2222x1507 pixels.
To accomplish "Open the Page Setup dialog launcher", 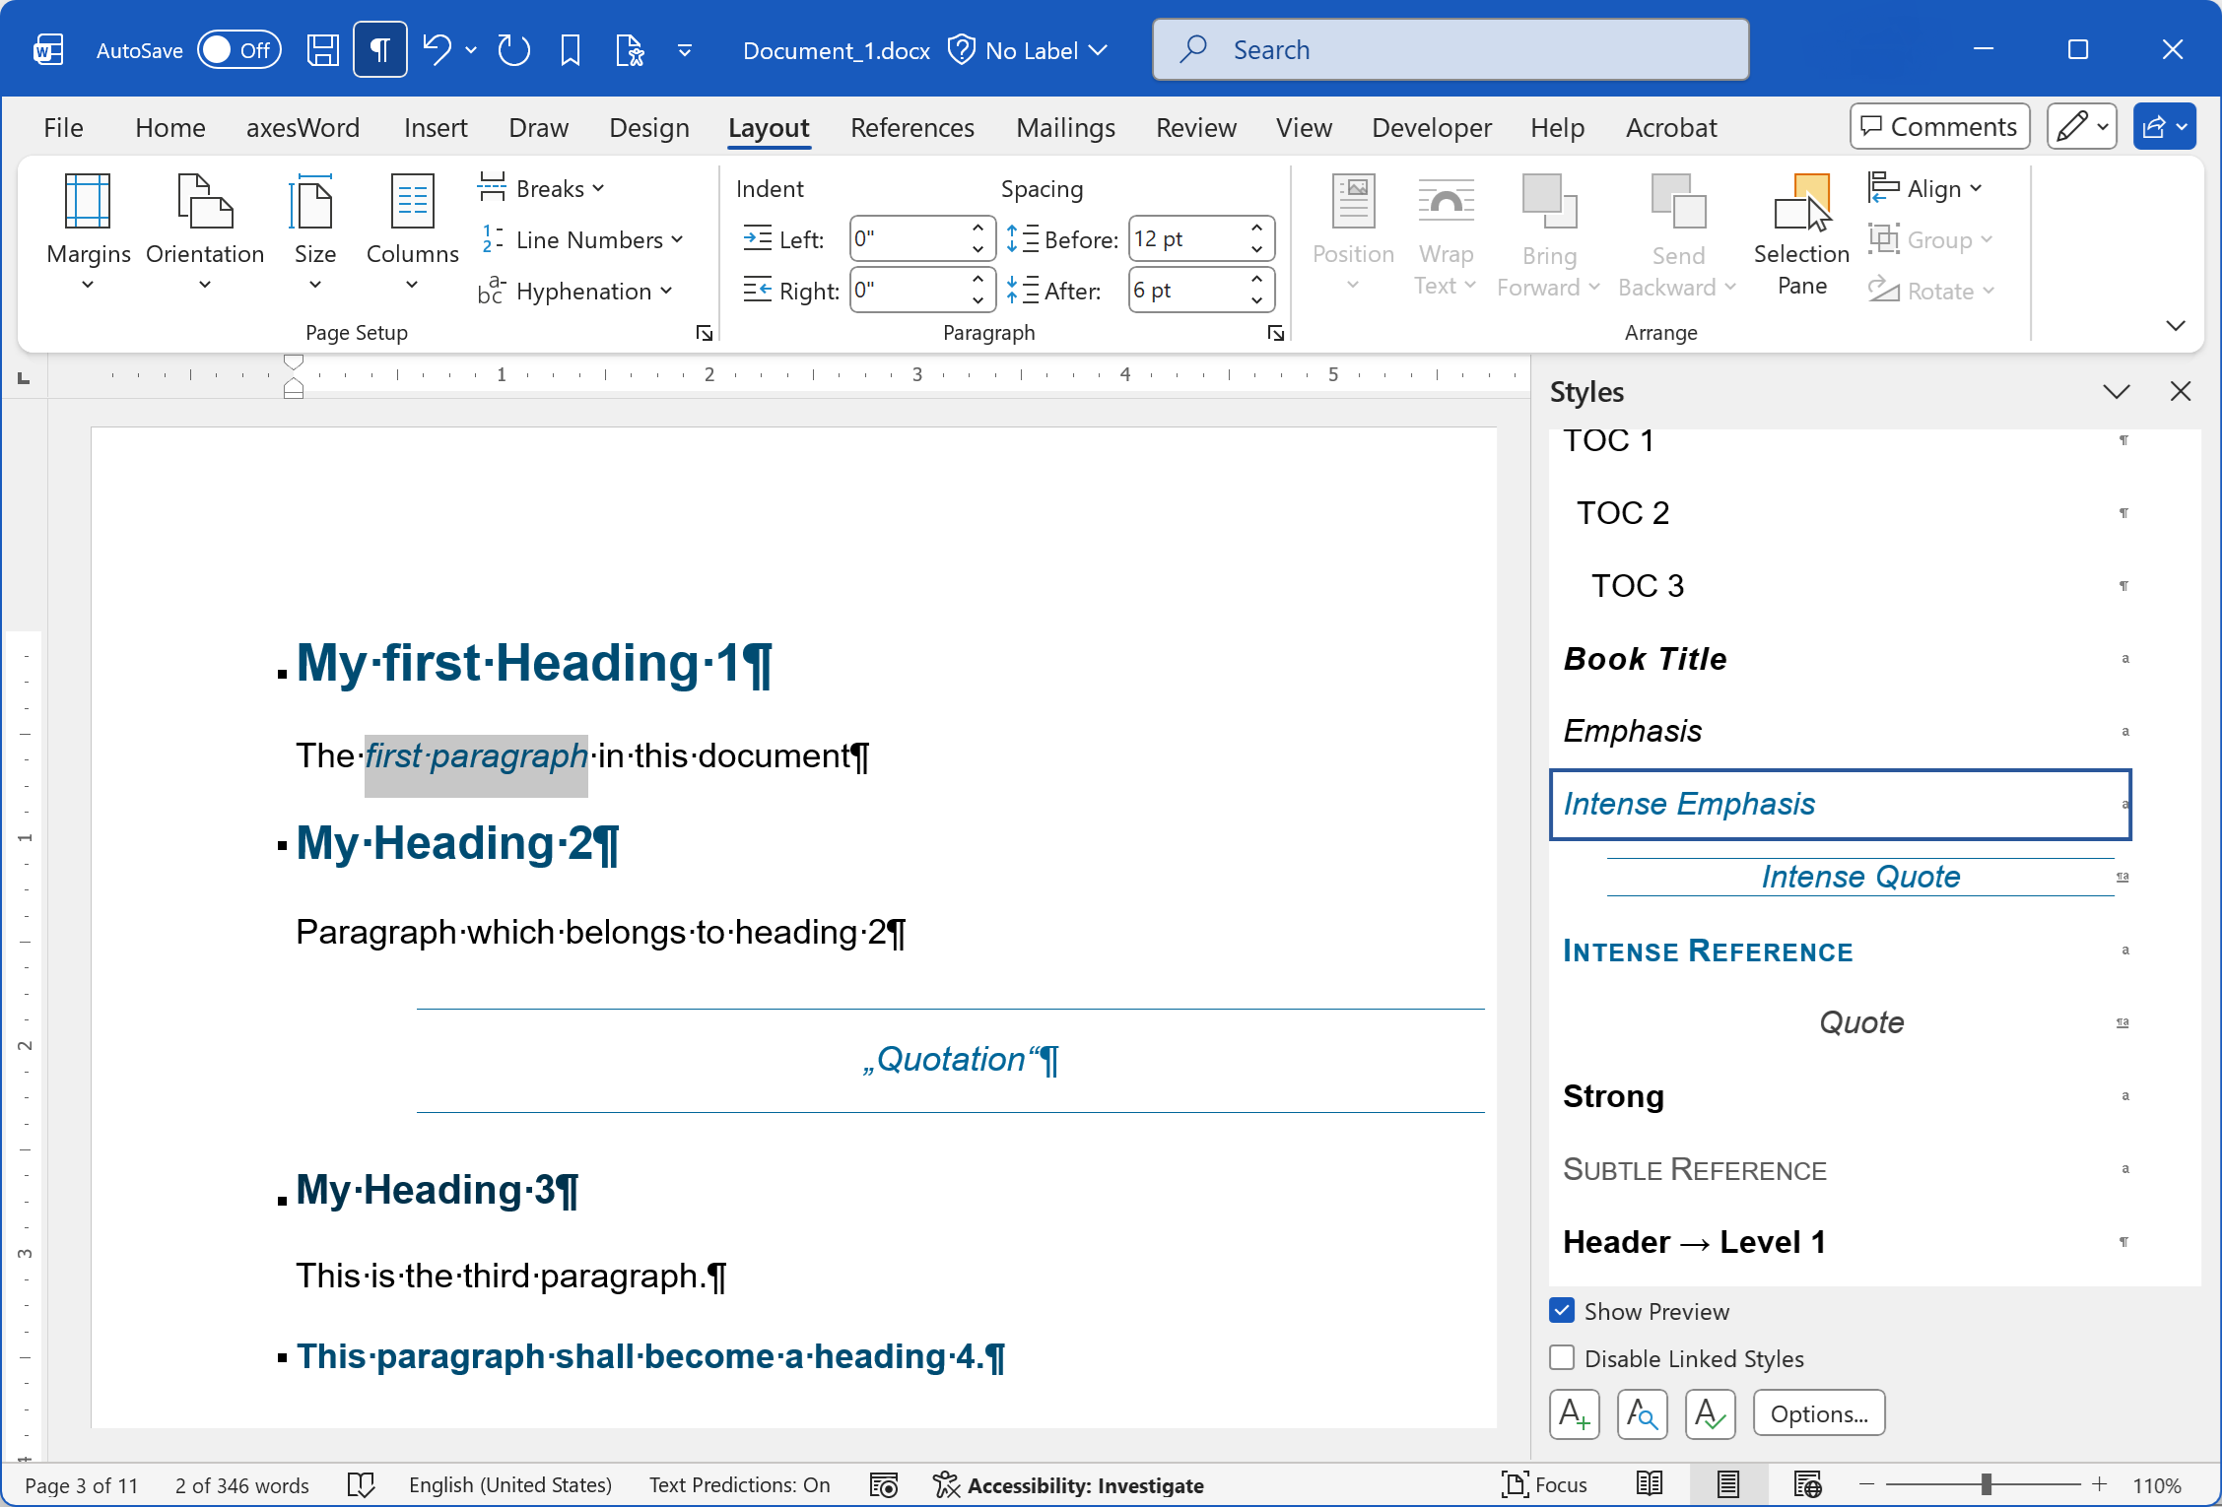I will coord(705,333).
